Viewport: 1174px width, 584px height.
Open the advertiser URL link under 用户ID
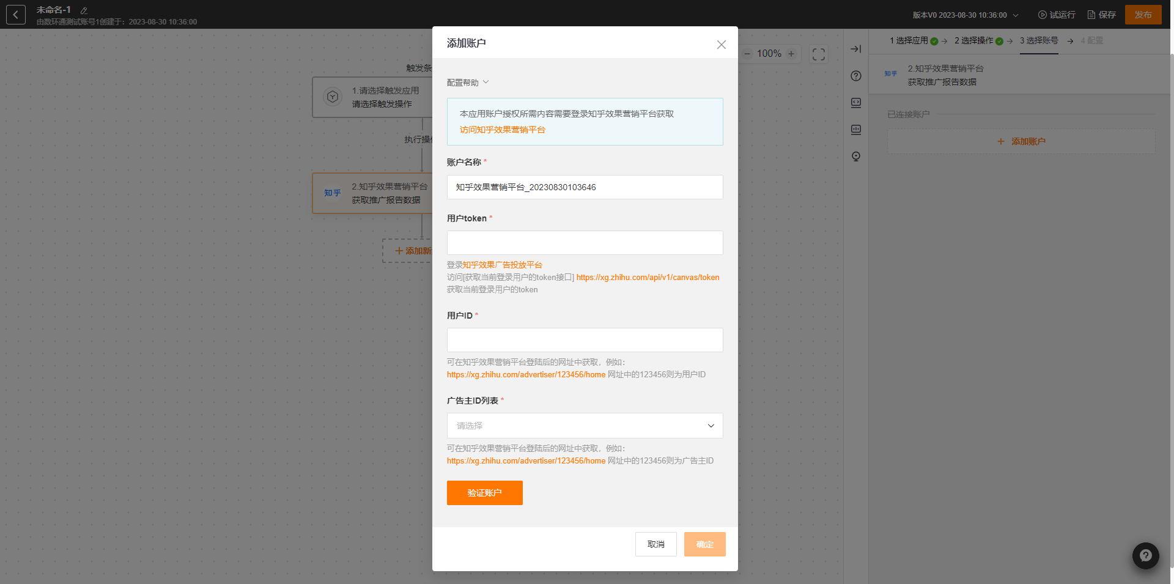pos(526,374)
